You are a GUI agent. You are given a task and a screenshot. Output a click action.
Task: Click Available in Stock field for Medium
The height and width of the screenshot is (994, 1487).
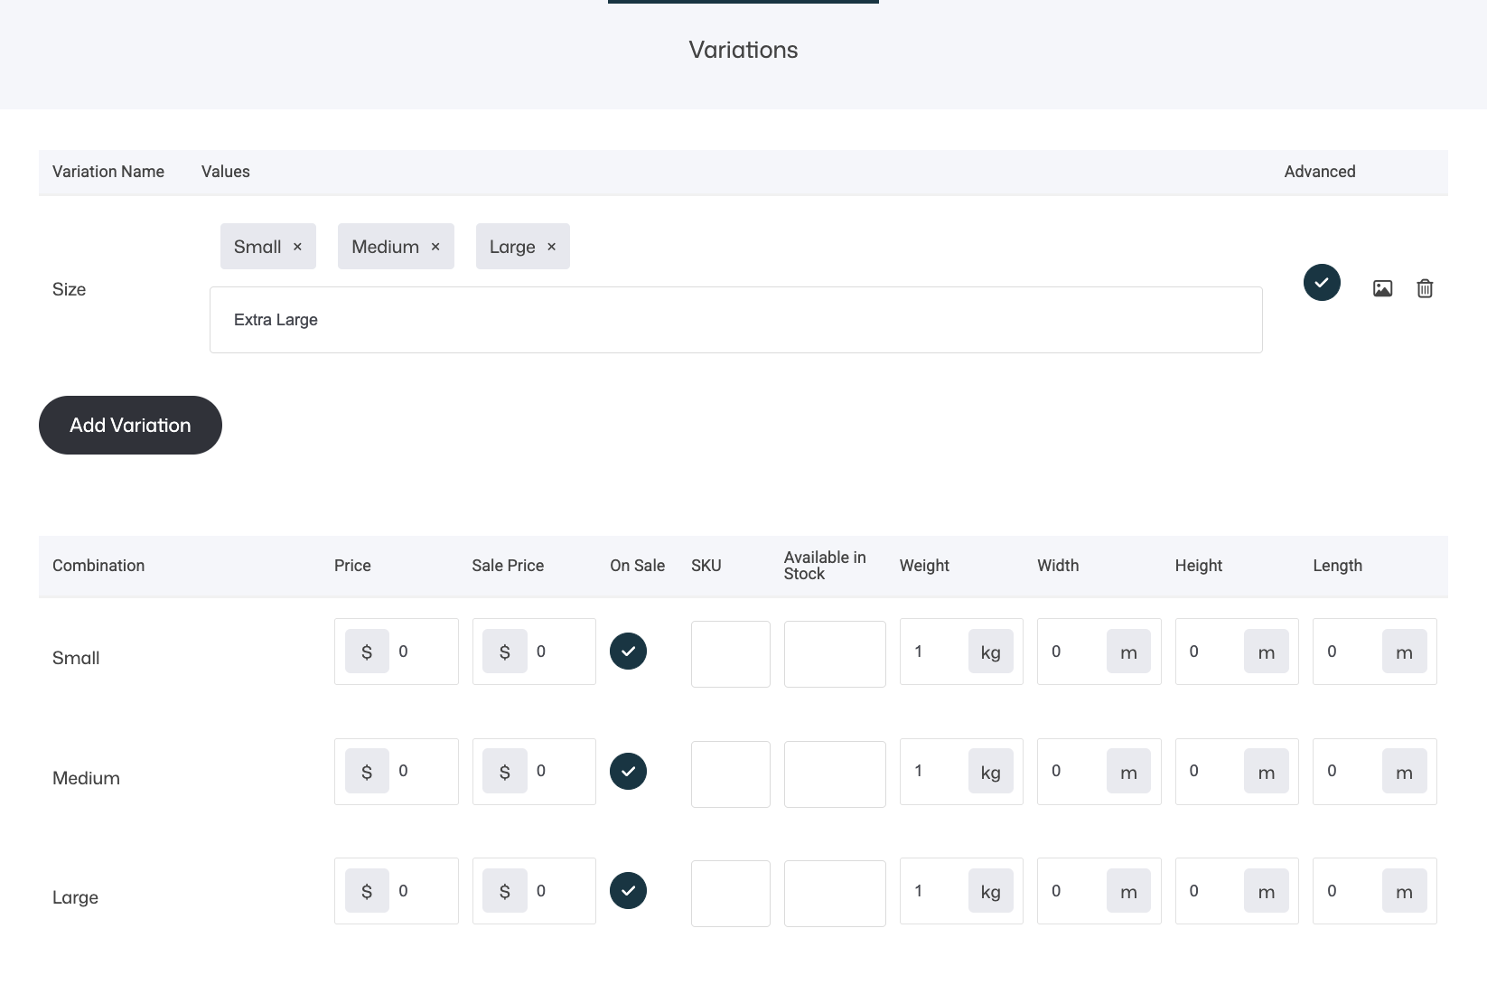(835, 774)
